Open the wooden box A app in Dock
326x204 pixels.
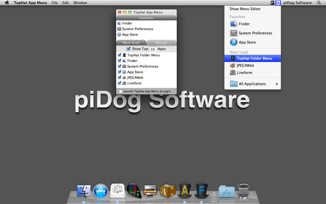167,191
